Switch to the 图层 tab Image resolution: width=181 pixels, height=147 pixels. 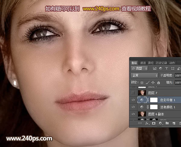134,63
